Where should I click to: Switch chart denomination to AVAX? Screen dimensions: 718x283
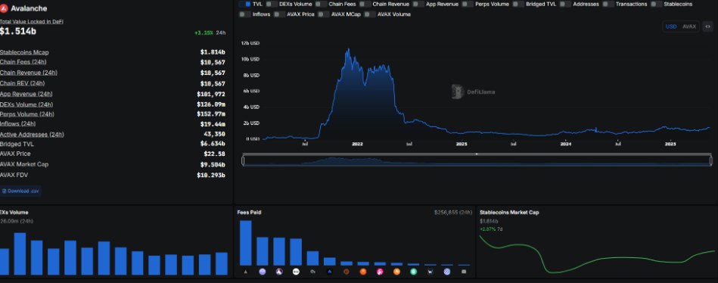tap(689, 26)
